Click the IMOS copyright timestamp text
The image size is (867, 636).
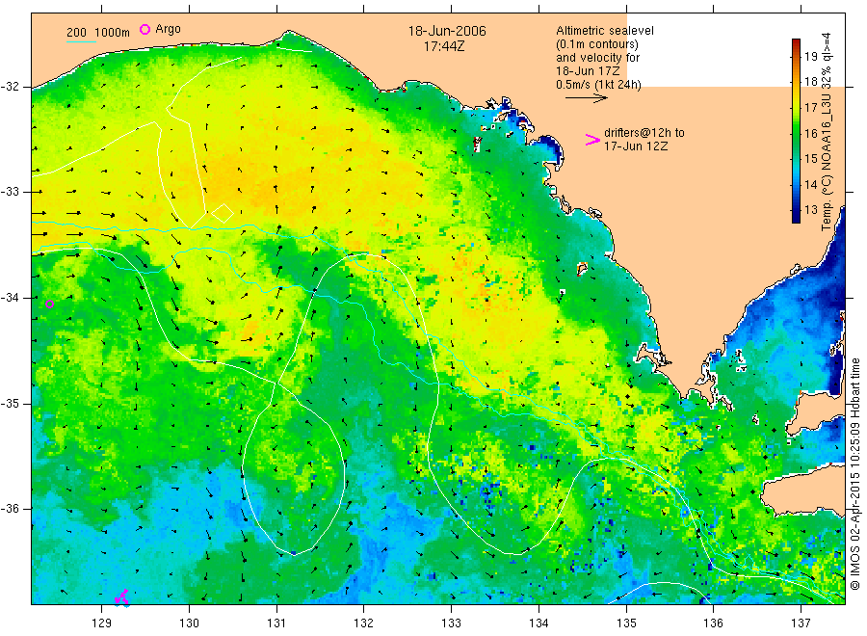click(855, 473)
